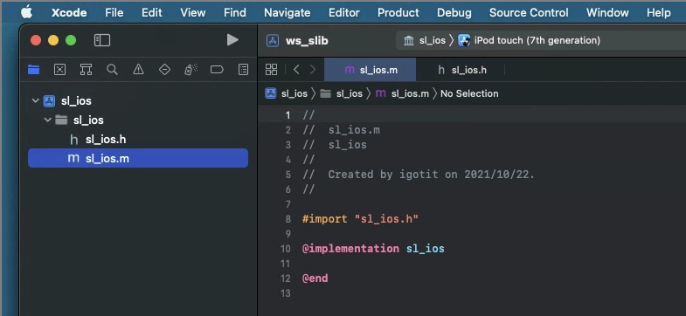
Task: Show the Breakpoint navigator icon
Action: 217,69
